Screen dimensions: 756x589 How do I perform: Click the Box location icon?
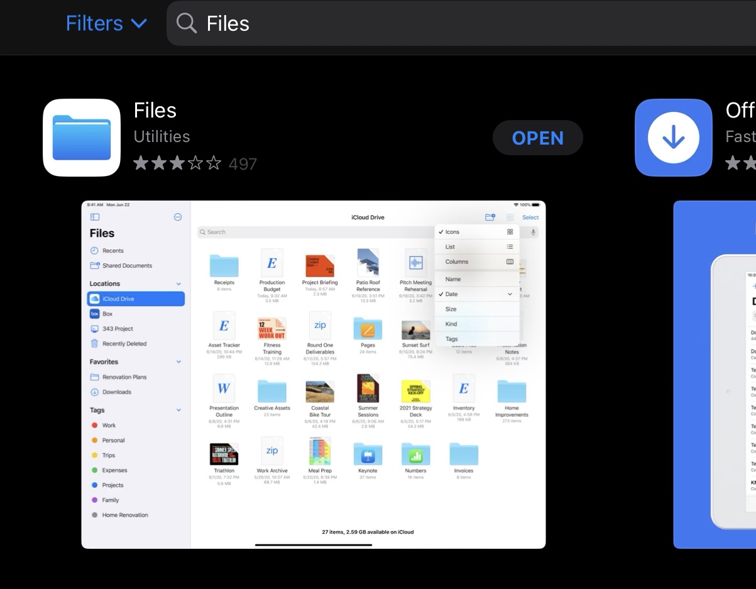[x=94, y=314]
